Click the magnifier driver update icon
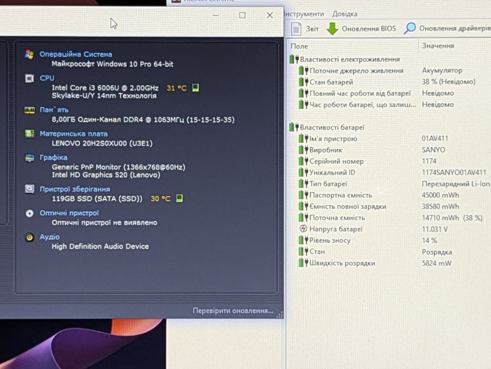Viewport: 491px width, 369px height. click(x=410, y=28)
